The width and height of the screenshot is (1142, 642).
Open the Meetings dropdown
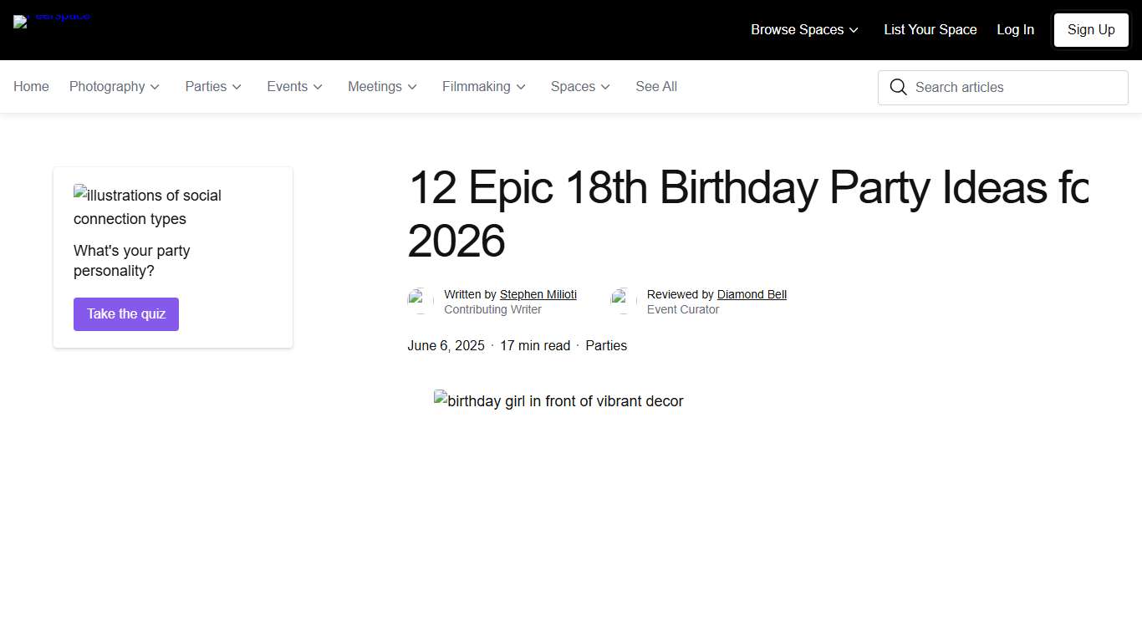[382, 86]
